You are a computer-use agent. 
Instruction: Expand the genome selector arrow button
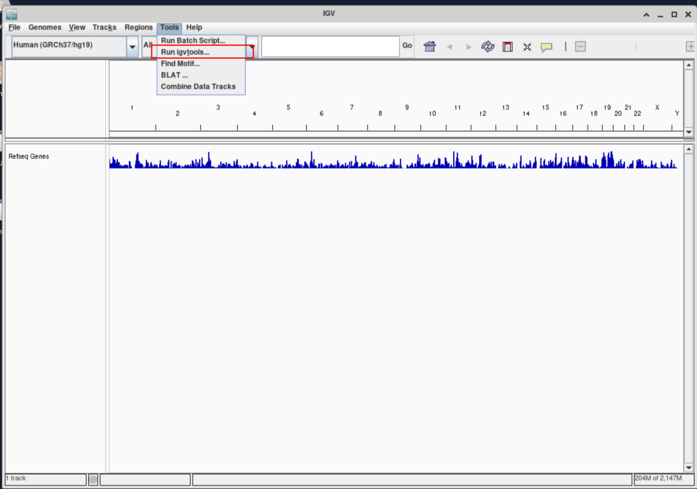(132, 46)
